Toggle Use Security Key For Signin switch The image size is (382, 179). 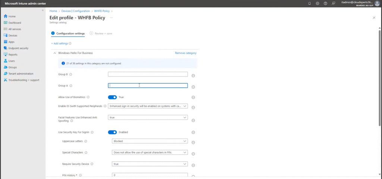(x=112, y=132)
